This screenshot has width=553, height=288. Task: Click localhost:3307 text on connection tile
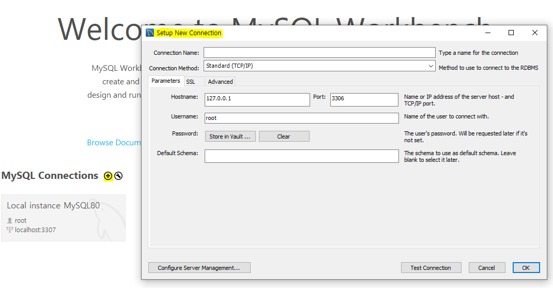tap(35, 230)
